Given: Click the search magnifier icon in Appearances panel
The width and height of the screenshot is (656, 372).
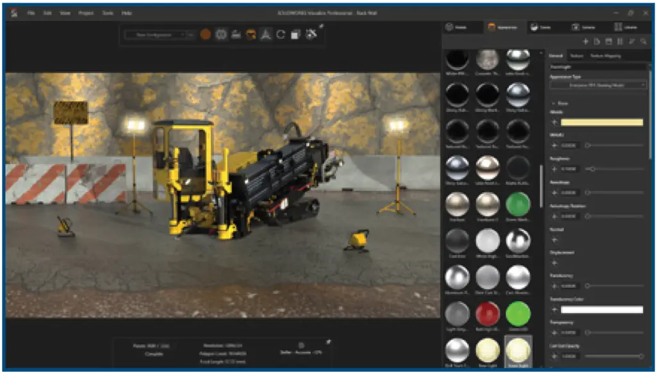Looking at the screenshot, I should 643,42.
